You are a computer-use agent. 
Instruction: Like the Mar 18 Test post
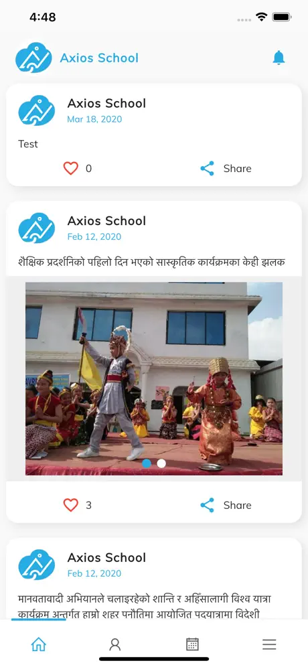pos(70,169)
